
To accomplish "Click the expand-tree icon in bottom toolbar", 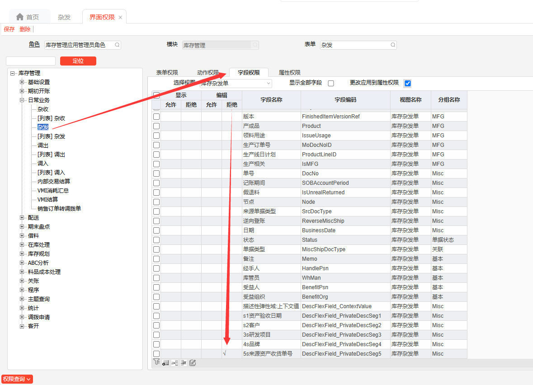I will 175,362.
